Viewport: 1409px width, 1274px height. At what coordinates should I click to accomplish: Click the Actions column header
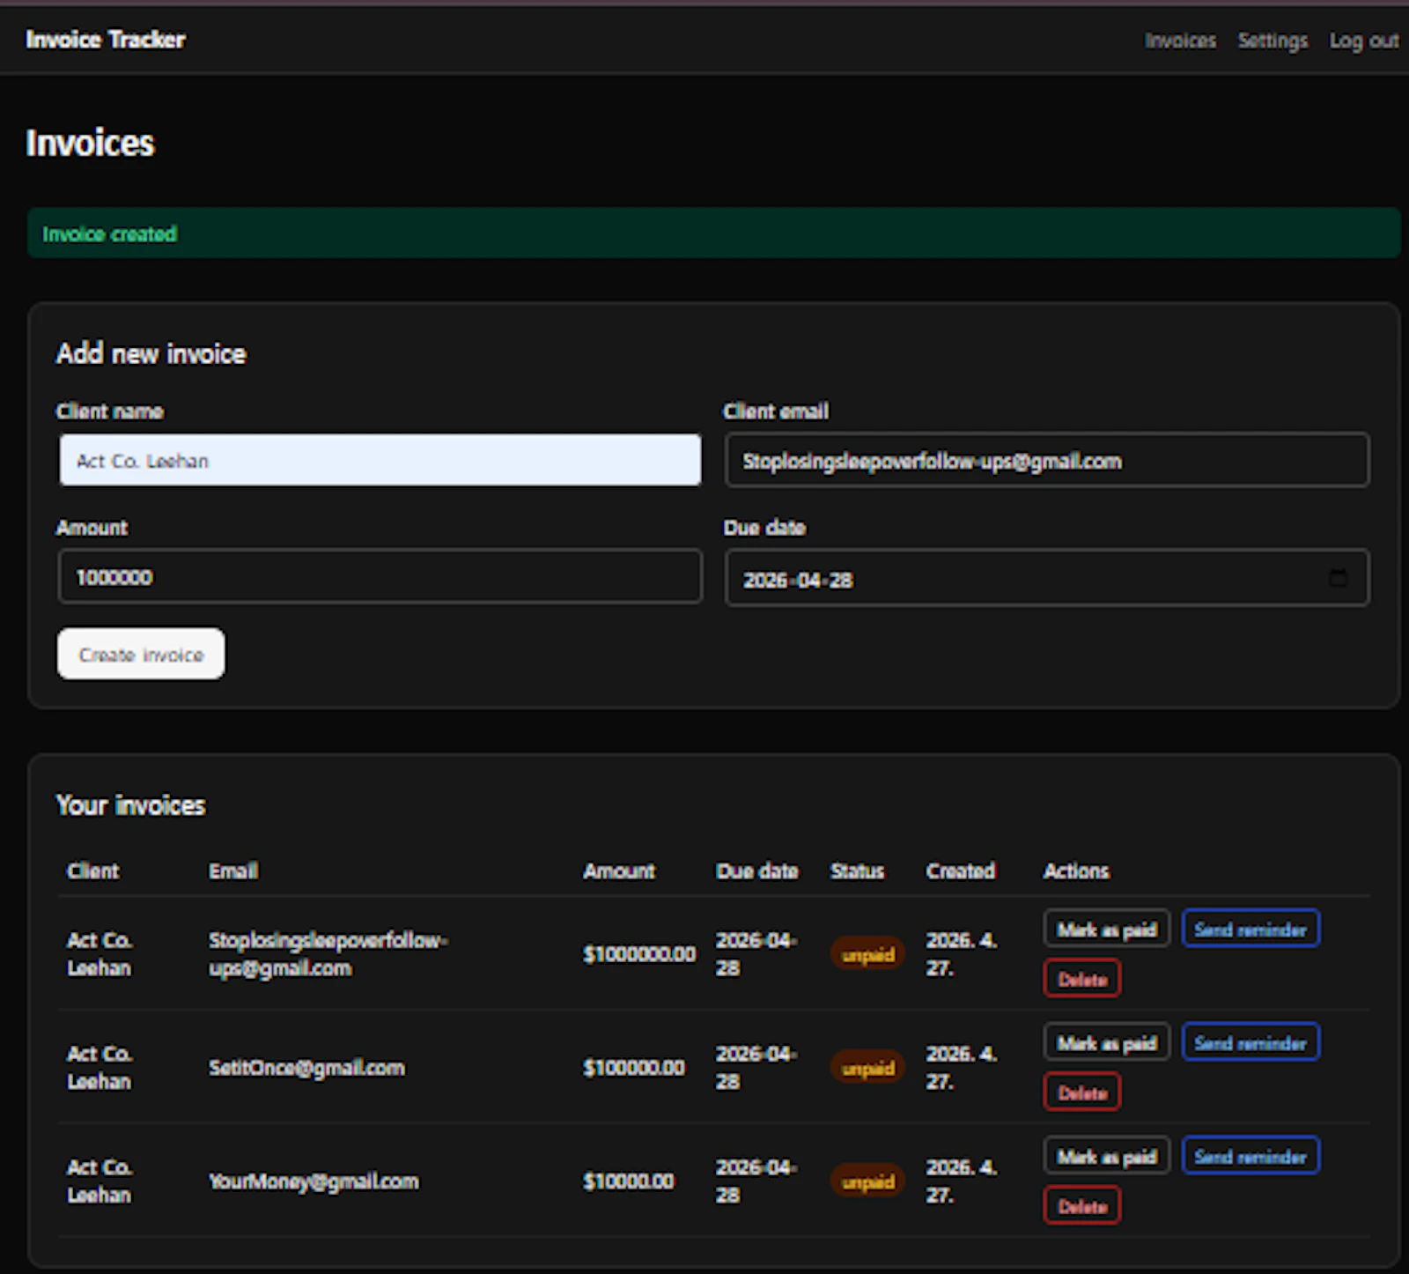(1076, 870)
